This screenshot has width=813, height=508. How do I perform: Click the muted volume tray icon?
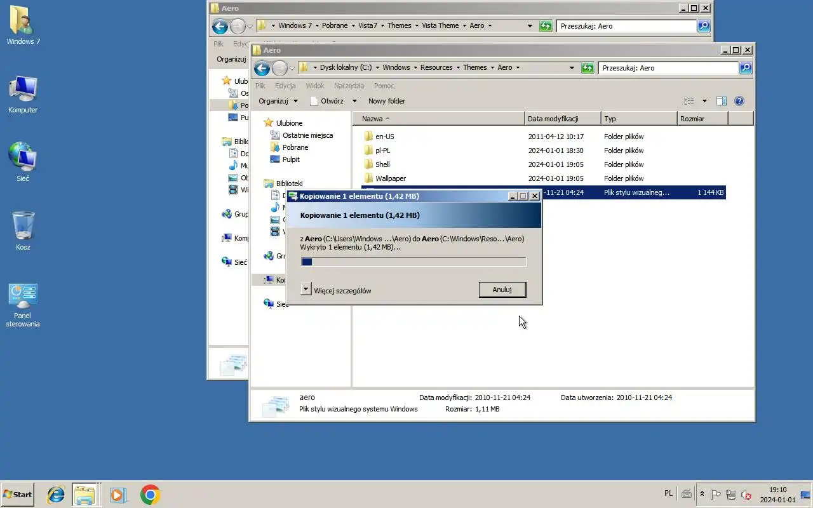point(747,495)
